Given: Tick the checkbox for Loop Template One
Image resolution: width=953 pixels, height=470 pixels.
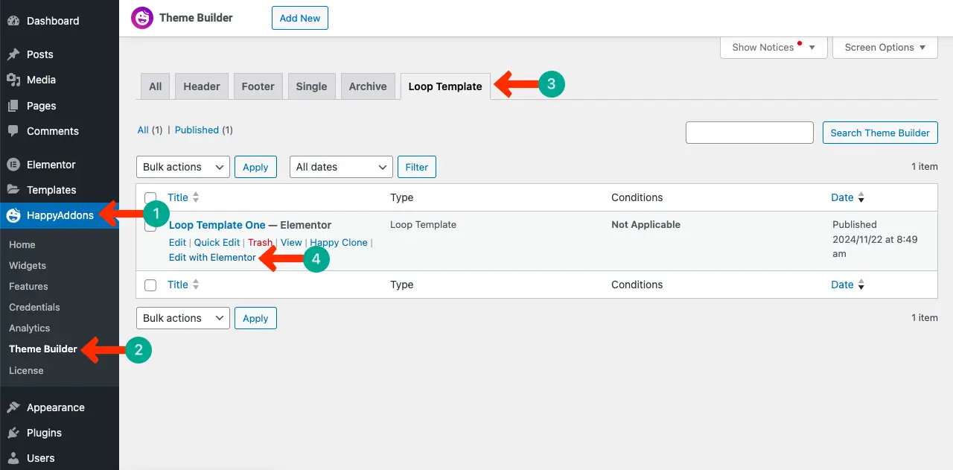Looking at the screenshot, I should 150,226.
